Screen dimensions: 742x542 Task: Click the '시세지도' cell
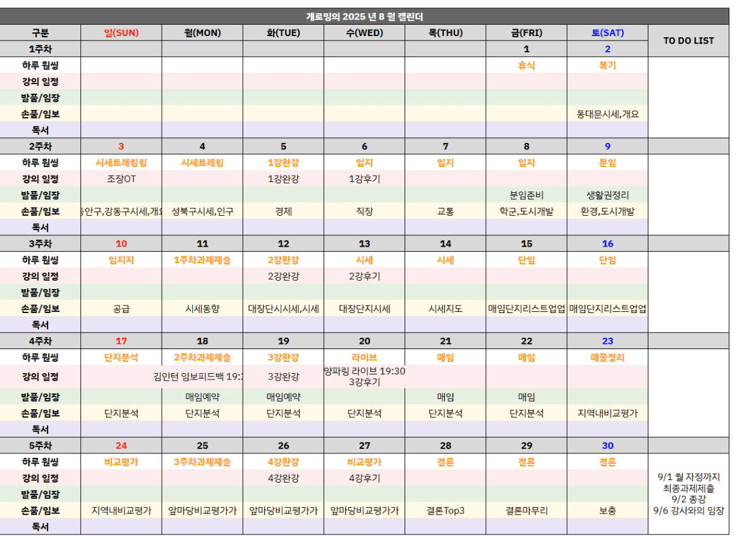click(446, 309)
